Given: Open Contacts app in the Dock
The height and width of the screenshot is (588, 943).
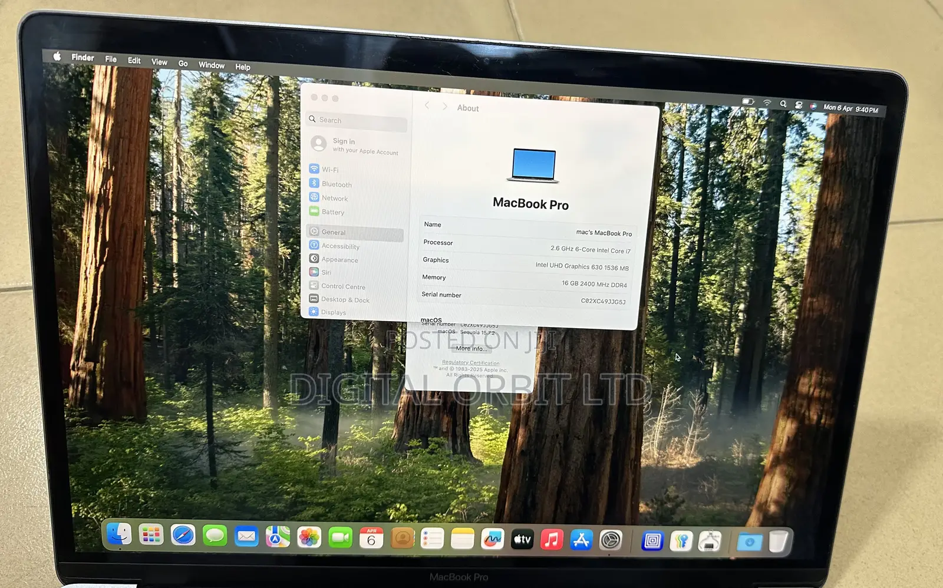Looking at the screenshot, I should 403,538.
